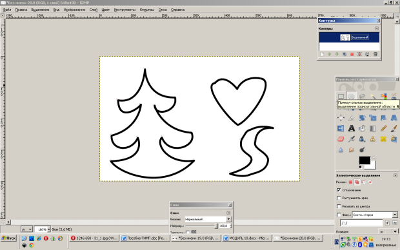Screen dimensions: 400x250
Task: Select the Text tool
Action: (352, 128)
